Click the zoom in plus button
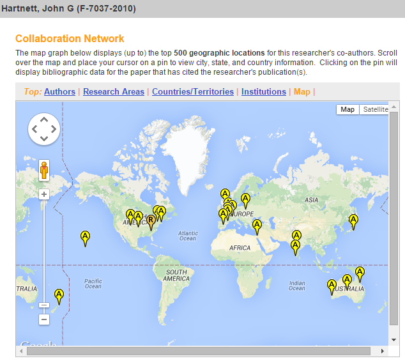 44,194
